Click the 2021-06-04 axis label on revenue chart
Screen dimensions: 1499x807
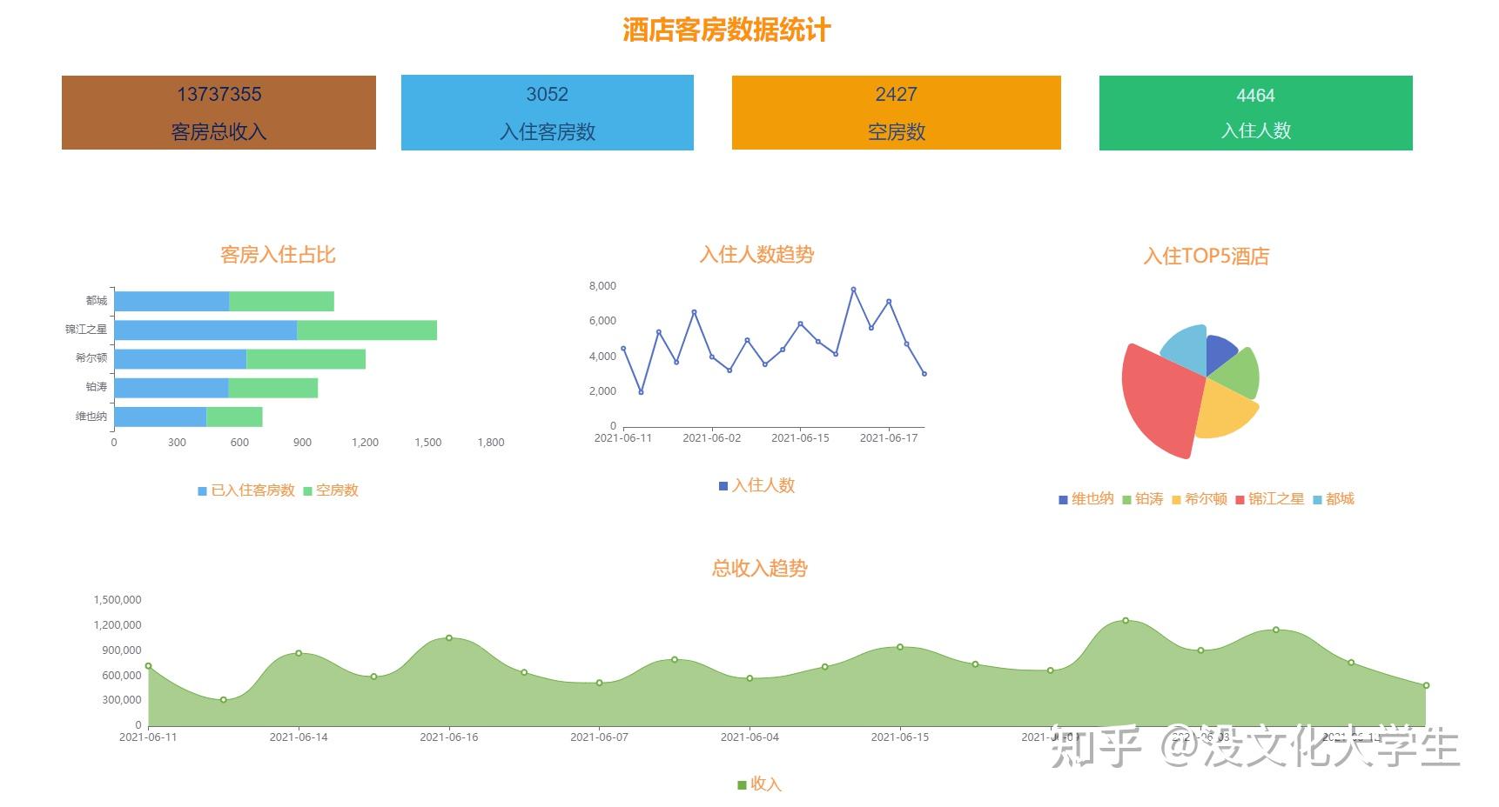[749, 737]
